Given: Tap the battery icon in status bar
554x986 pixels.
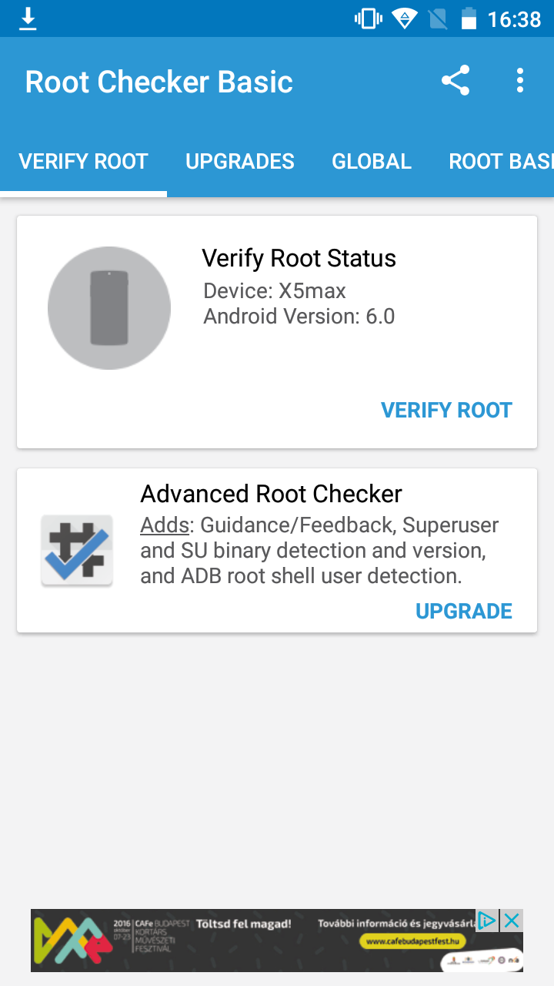Looking at the screenshot, I should click(x=469, y=18).
